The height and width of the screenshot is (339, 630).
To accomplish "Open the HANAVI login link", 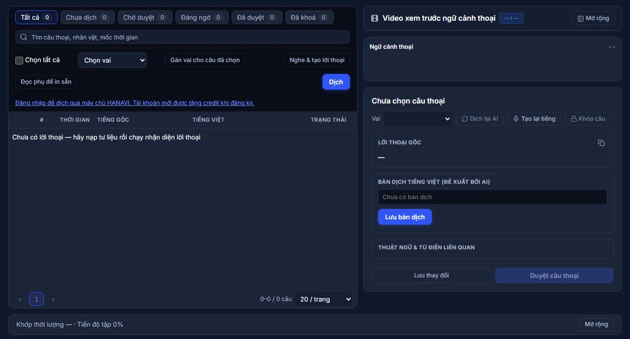I will 135,103.
